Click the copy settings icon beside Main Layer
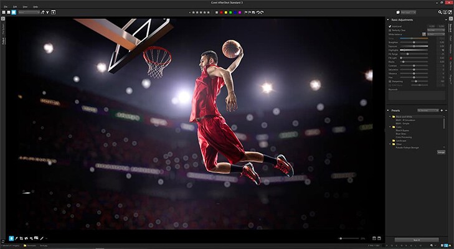The width and height of the screenshot is (454, 249). (x=398, y=12)
